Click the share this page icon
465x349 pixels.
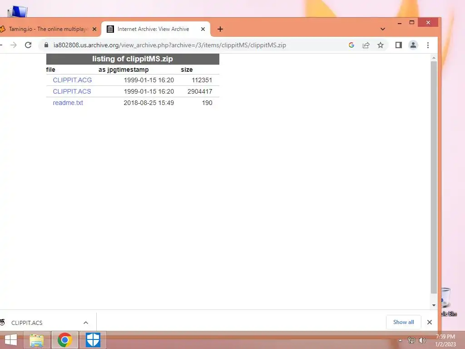[366, 45]
